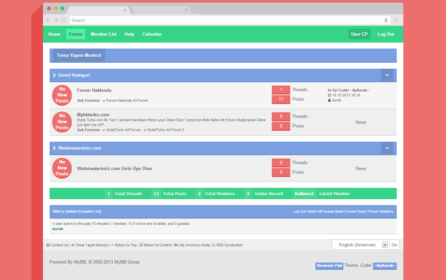Screen dimensions: 446x280
Task: Open Calendar in the navigation bar
Action: coord(152,34)
